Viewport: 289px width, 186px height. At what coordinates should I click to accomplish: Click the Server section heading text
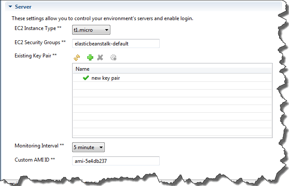pos(23,7)
